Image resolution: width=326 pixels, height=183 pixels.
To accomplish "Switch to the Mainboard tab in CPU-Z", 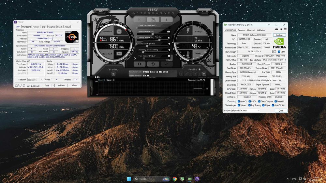I will [x=26, y=27].
